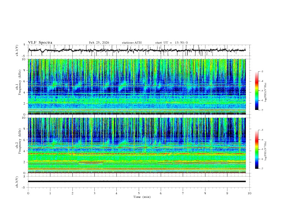Click the "-5" label on ch.2 colorbar

tap(262, 149)
